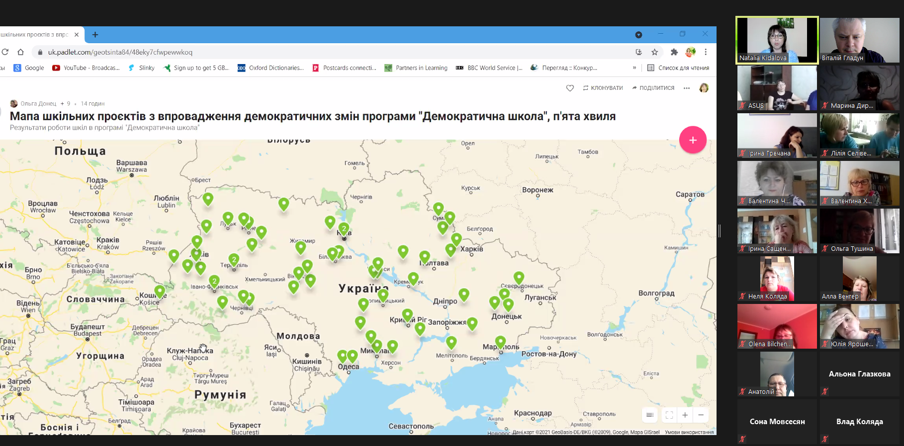Viewport: 904px width, 446px height.
Task: Select Альона Глазкова participant tile
Action: (860, 374)
